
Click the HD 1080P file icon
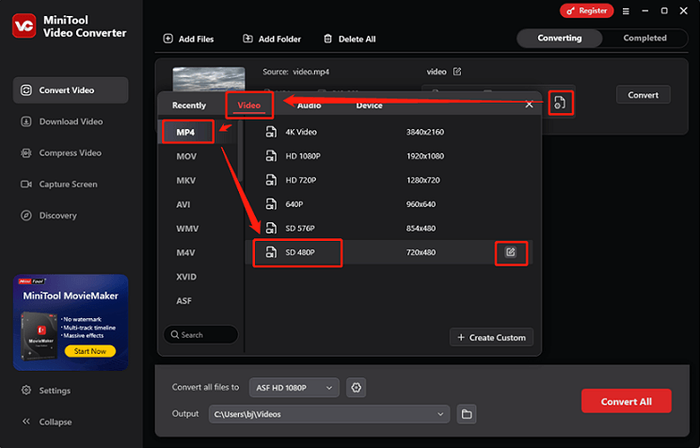point(271,156)
